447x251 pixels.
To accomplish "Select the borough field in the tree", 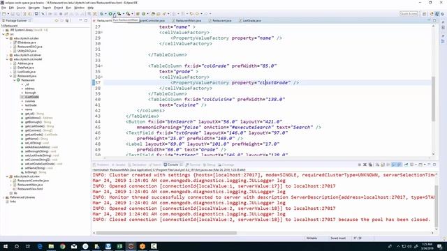I will point(30,93).
